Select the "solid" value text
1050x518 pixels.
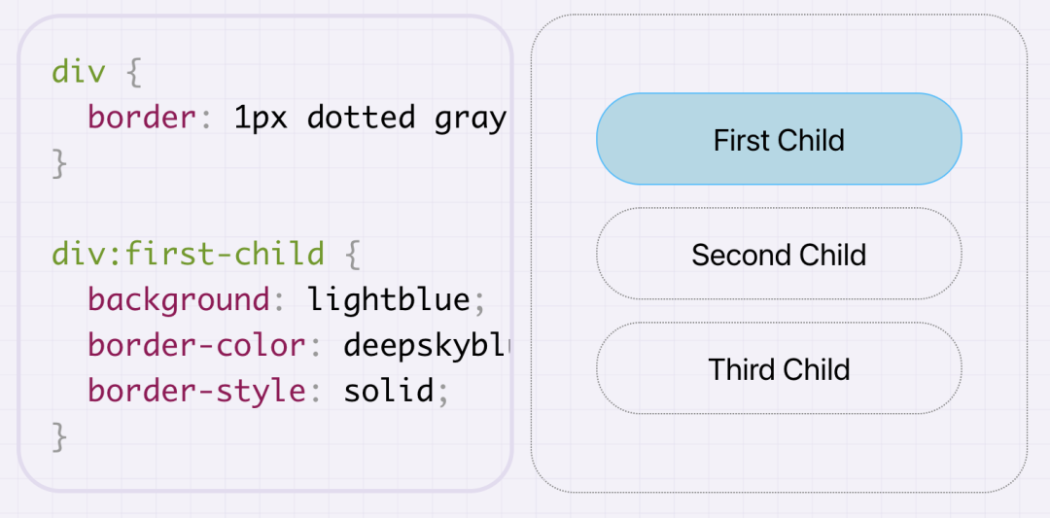[x=388, y=391]
